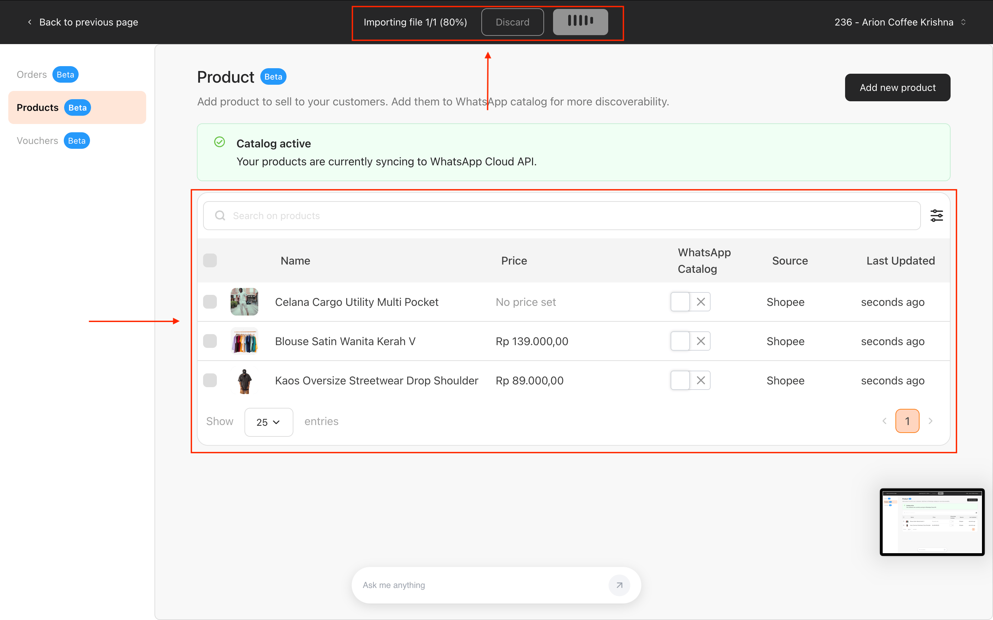This screenshot has width=993, height=620.
Task: Expand 236 - Arion Coffee Krishna account switcher
Action: pos(900,22)
